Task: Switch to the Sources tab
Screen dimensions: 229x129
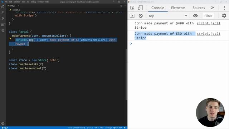Action: [199, 8]
